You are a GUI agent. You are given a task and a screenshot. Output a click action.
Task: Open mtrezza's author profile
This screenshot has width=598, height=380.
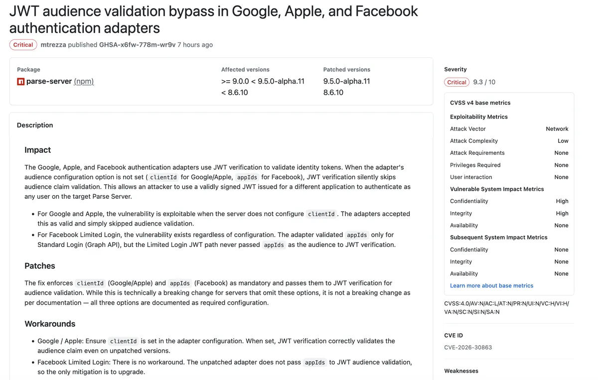point(53,45)
